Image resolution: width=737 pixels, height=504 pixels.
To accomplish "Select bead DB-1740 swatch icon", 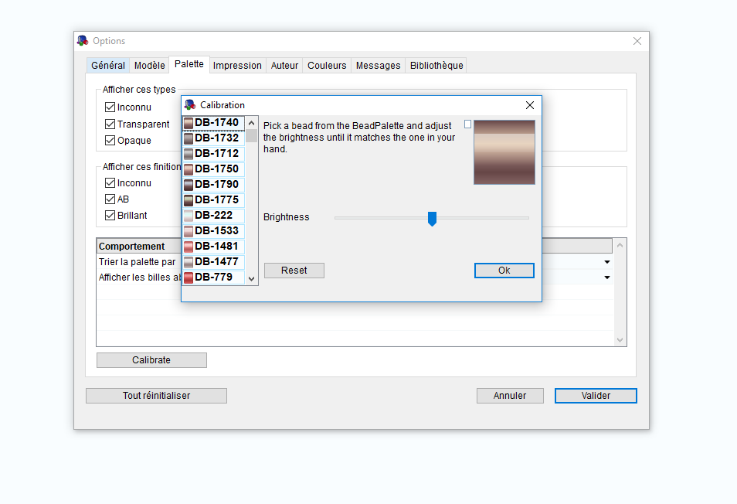I will pos(188,123).
